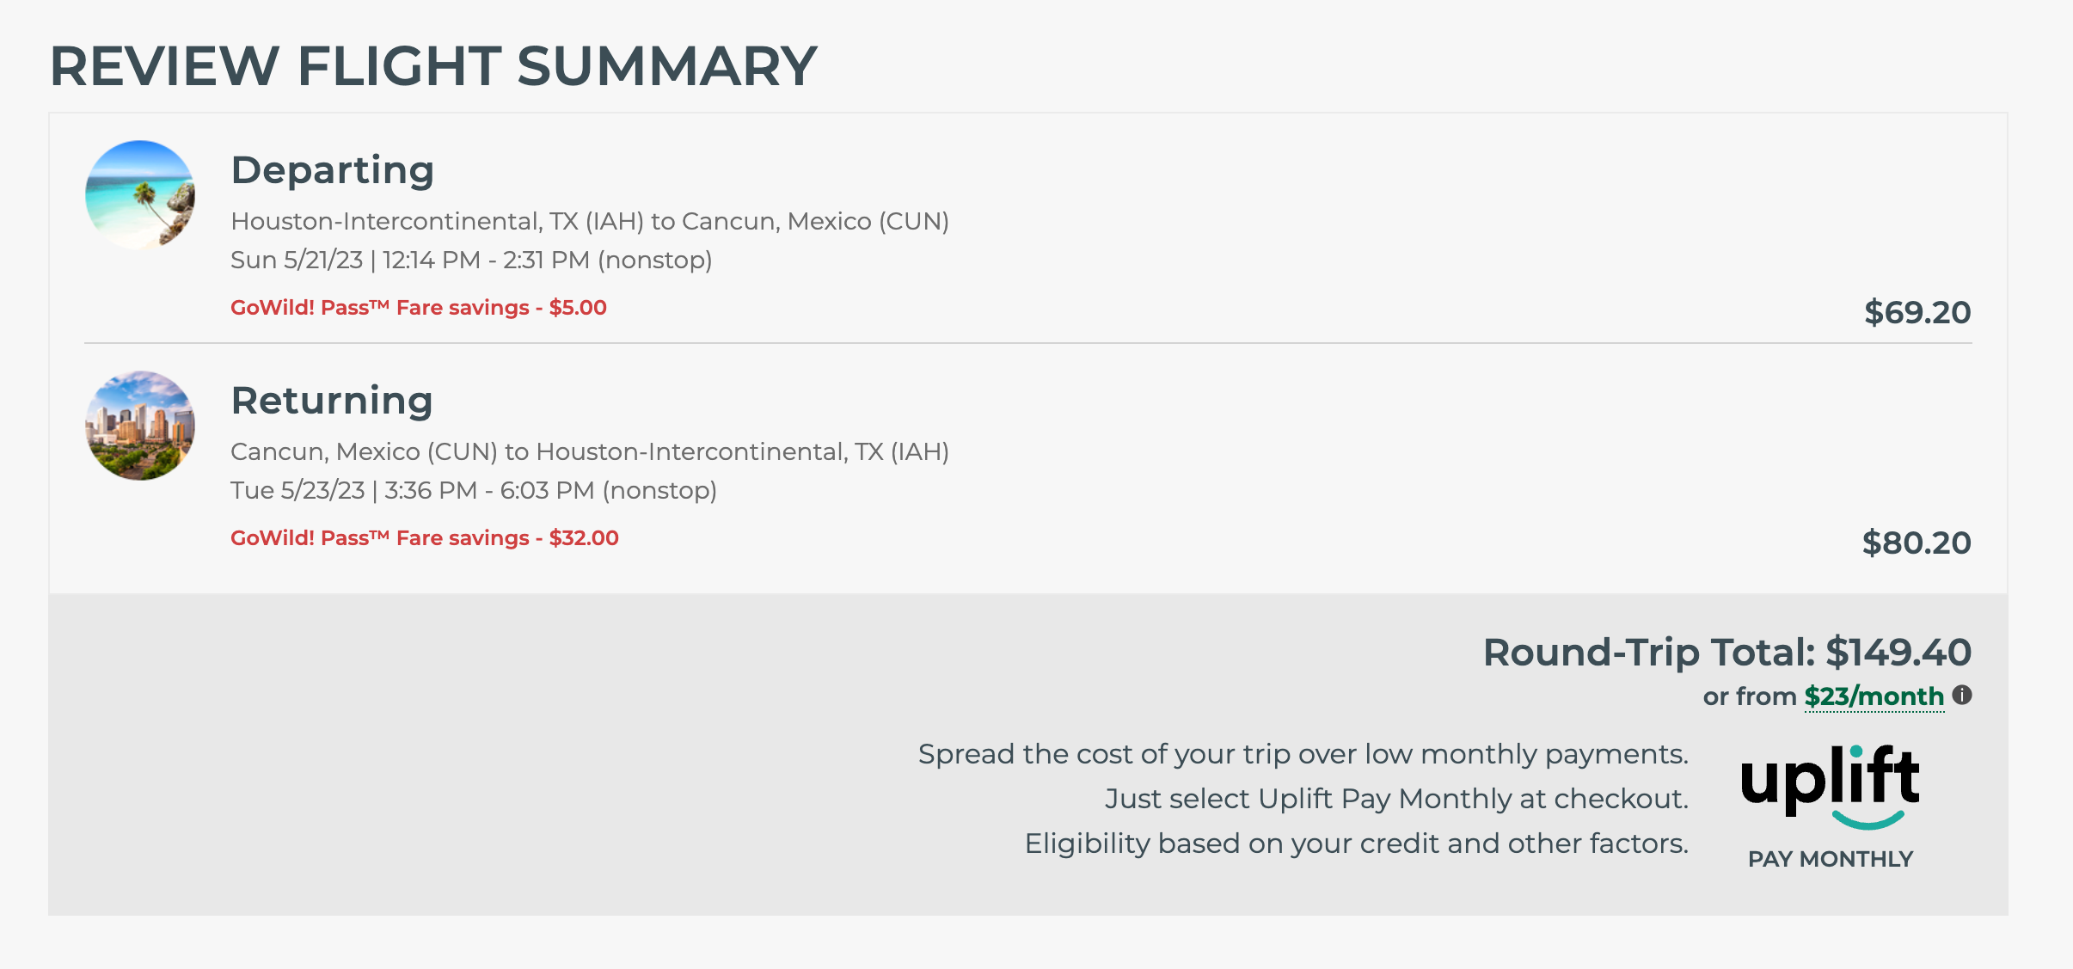The width and height of the screenshot is (2073, 969).
Task: Click the info icon beside $23/month
Action: pyautogui.click(x=1962, y=695)
